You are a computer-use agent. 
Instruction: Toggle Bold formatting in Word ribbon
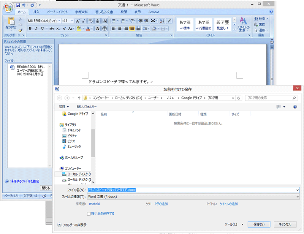point(30,28)
